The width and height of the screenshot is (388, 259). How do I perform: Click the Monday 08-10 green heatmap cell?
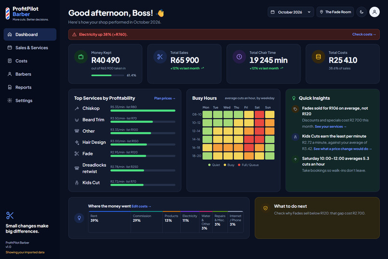[x=207, y=114]
